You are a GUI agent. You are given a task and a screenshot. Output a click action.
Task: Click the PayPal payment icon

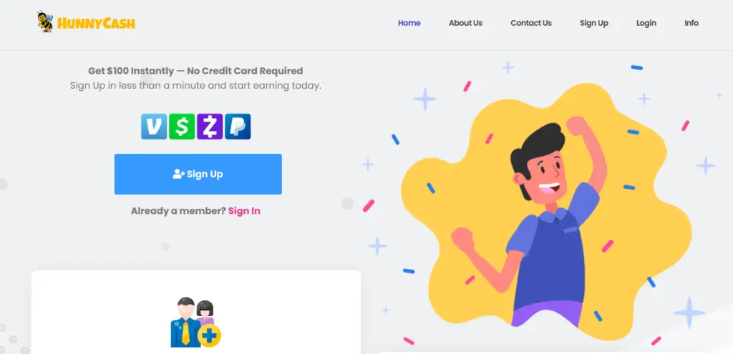[238, 127]
